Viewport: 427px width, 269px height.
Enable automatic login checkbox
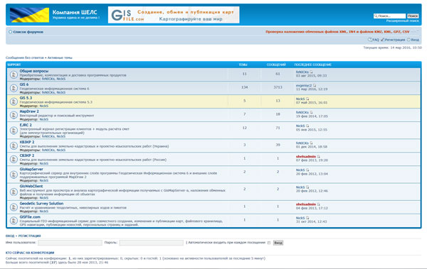tap(269, 243)
